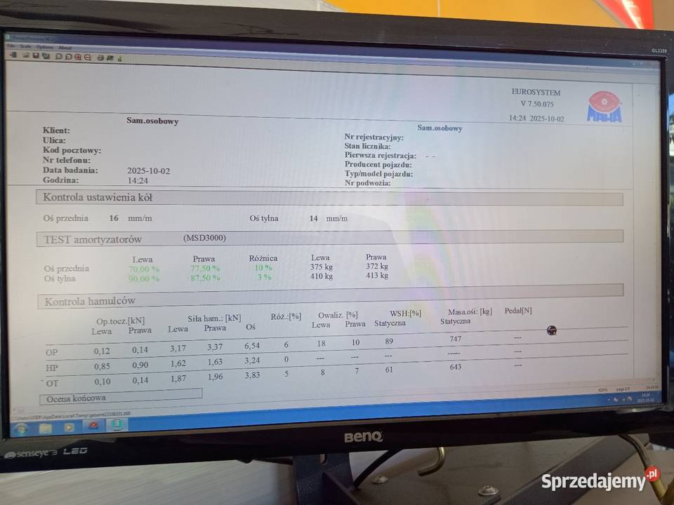Image resolution: width=674 pixels, height=505 pixels.
Task: Click the active print preview taskbar button
Action: click(117, 426)
